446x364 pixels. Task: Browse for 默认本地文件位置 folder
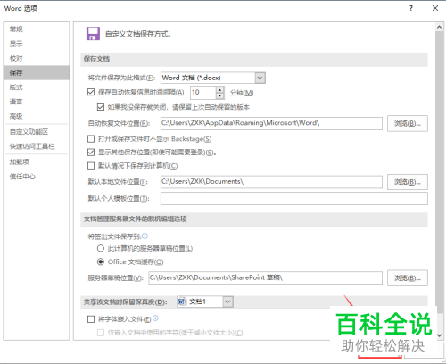(x=408, y=182)
